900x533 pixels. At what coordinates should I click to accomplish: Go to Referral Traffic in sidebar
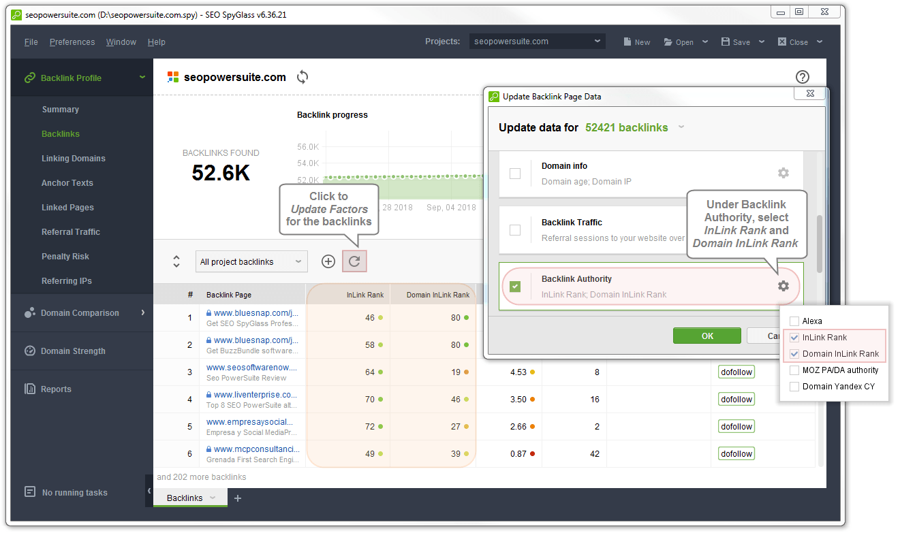71,232
